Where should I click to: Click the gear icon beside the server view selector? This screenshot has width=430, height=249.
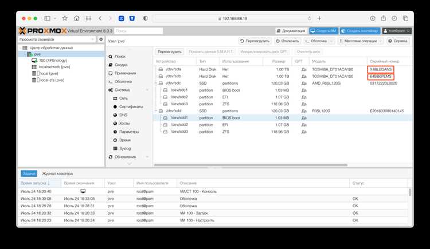[101, 39]
